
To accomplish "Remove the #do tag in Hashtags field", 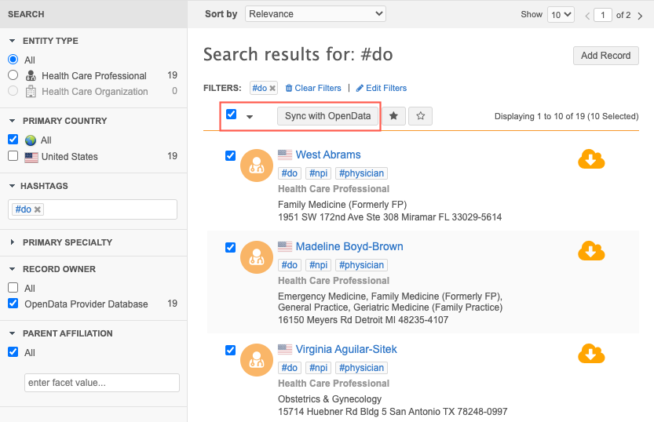I will [x=38, y=209].
